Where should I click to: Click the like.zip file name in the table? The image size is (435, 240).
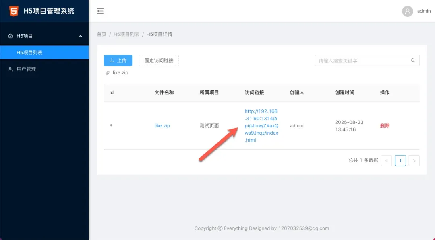(162, 126)
